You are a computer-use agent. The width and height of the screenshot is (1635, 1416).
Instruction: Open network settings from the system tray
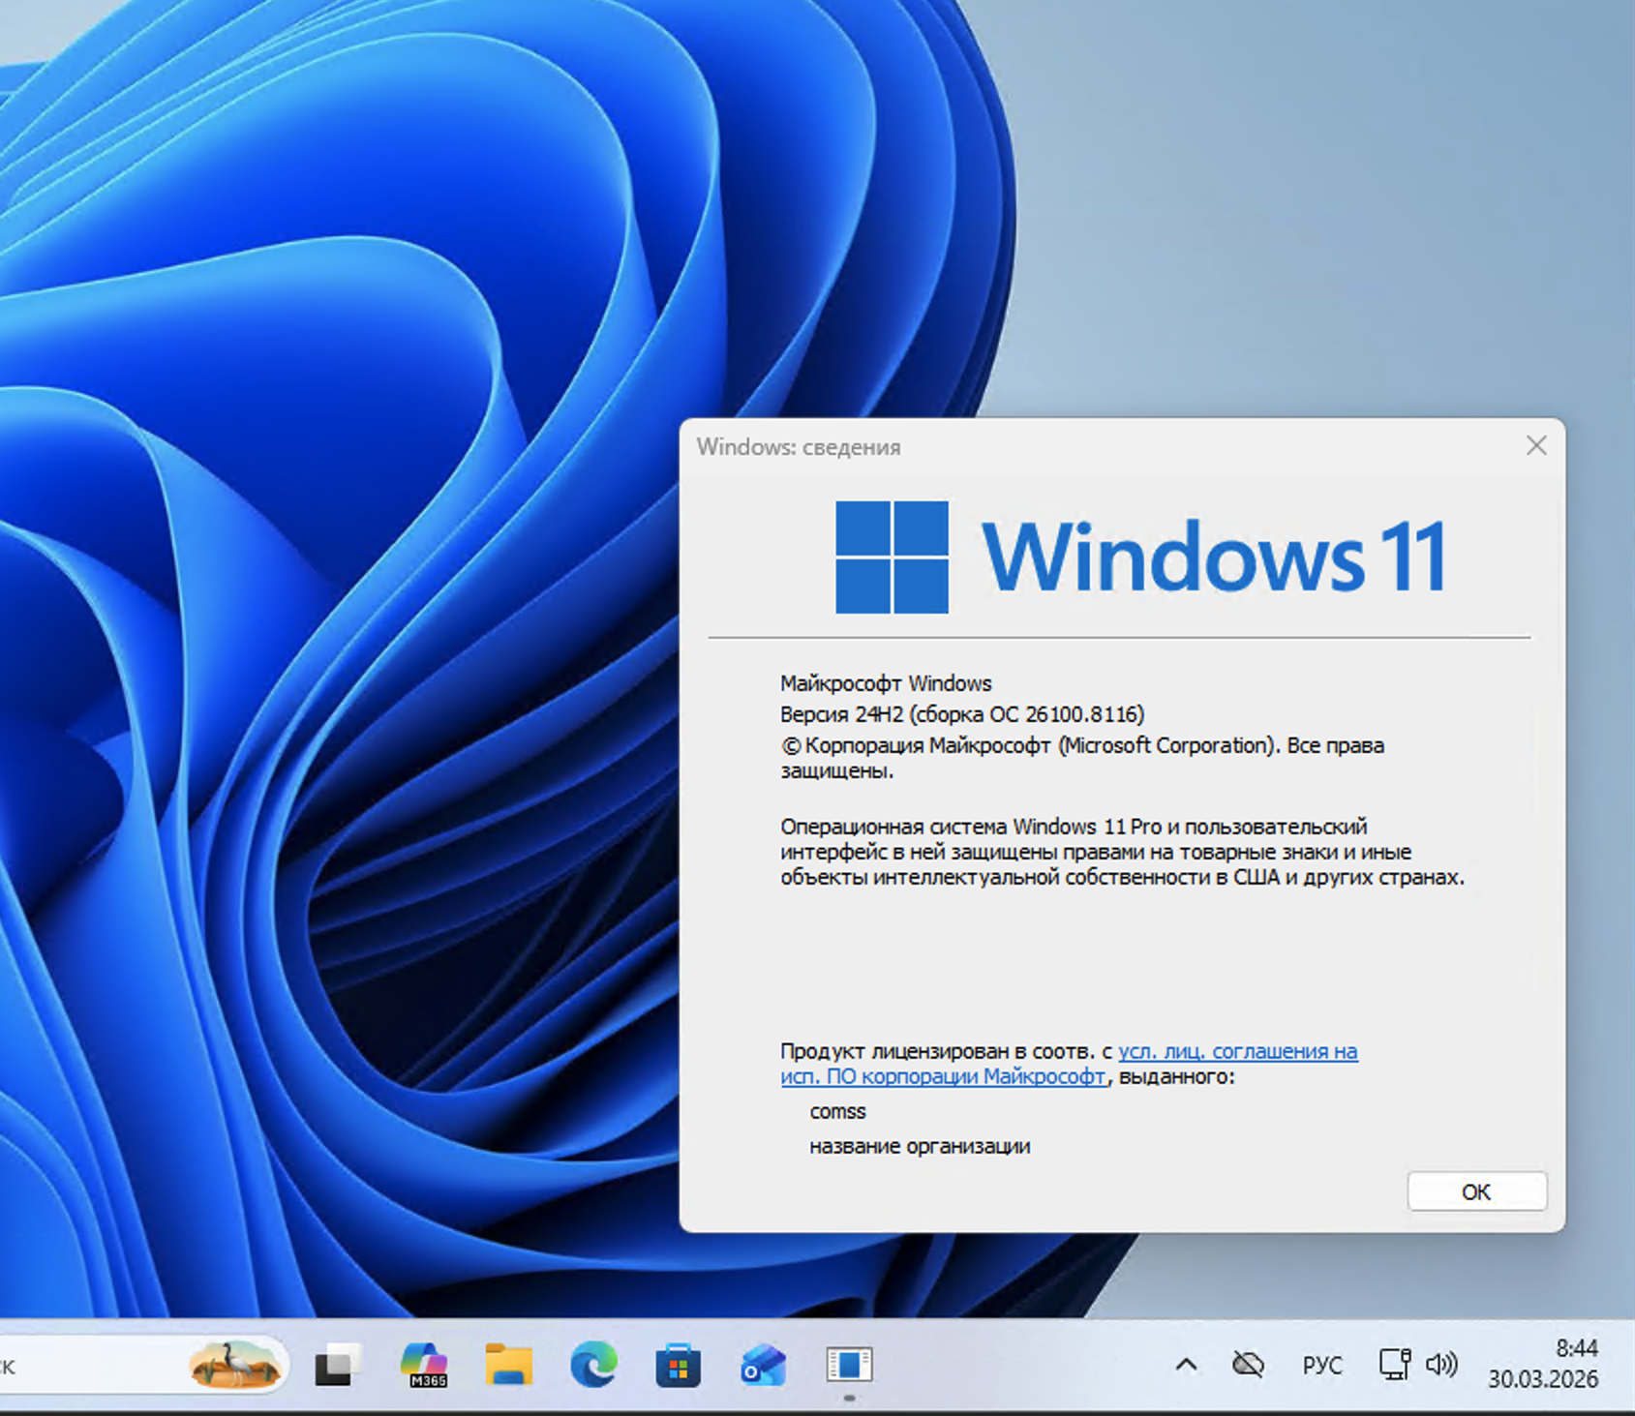pos(1395,1365)
